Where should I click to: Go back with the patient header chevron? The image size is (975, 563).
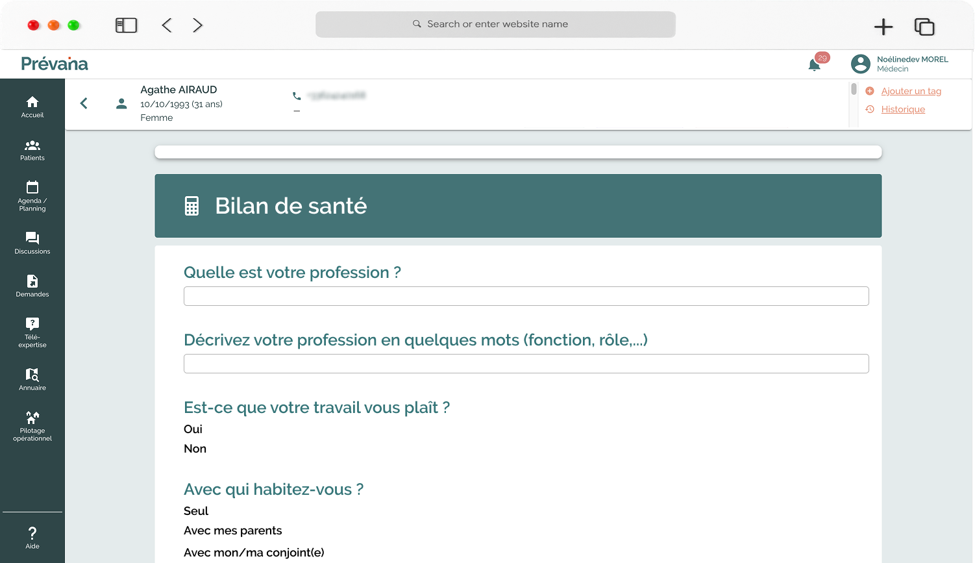84,103
